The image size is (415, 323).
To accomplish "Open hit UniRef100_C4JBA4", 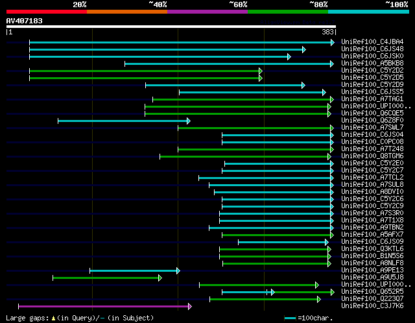I will [372, 42].
